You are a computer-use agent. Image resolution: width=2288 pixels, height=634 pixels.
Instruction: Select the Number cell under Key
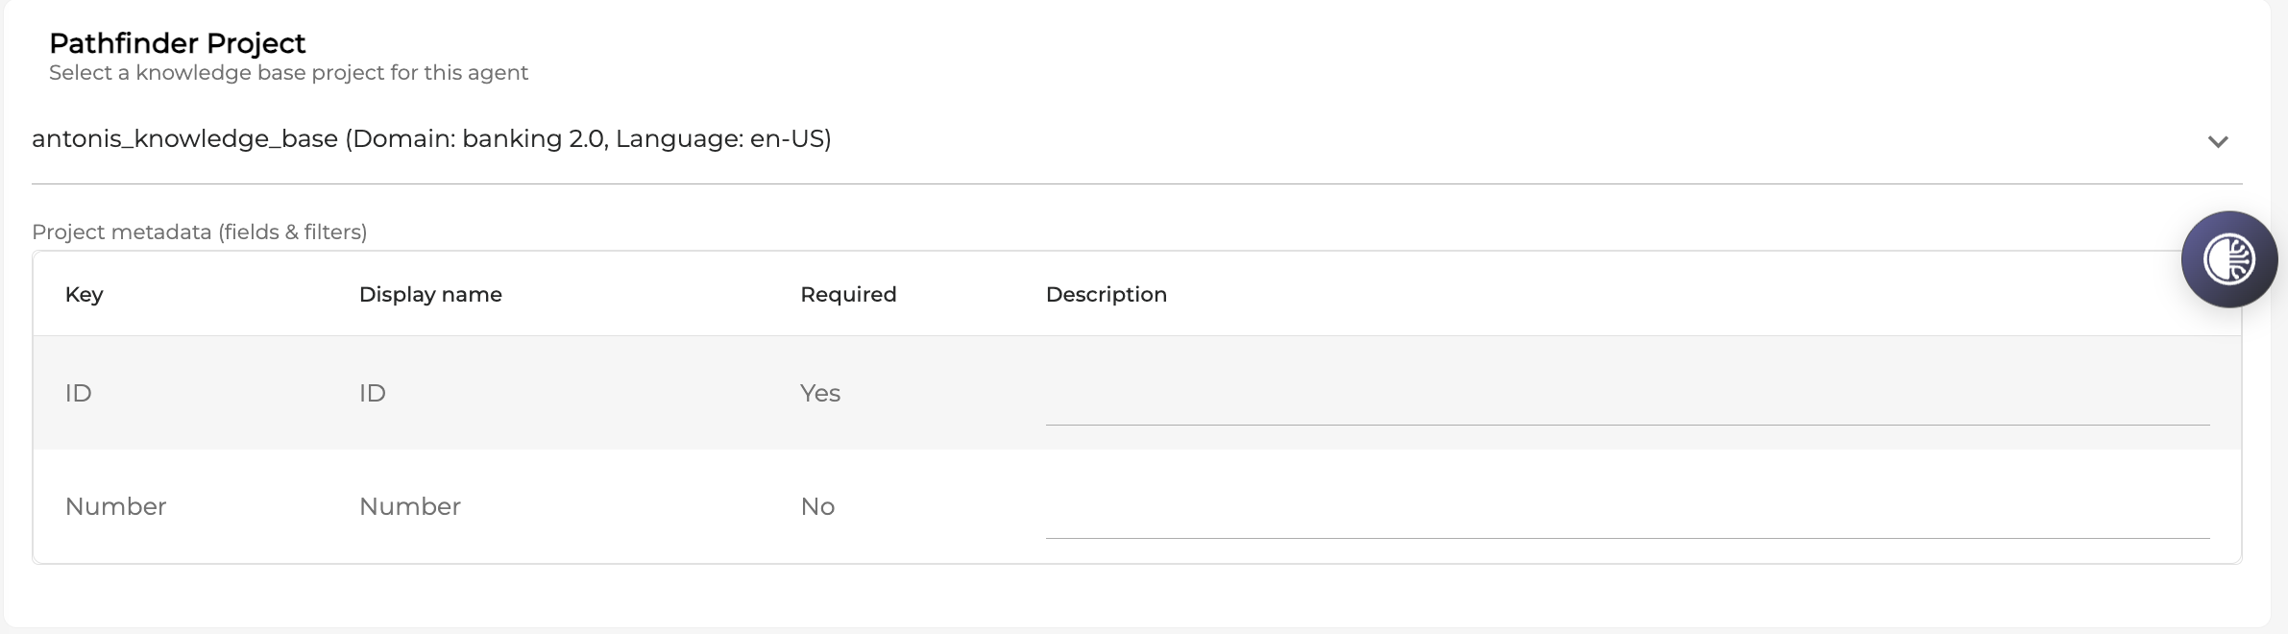[116, 506]
